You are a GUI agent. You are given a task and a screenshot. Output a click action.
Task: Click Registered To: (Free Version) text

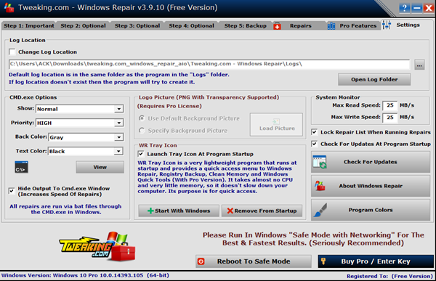click(389, 276)
